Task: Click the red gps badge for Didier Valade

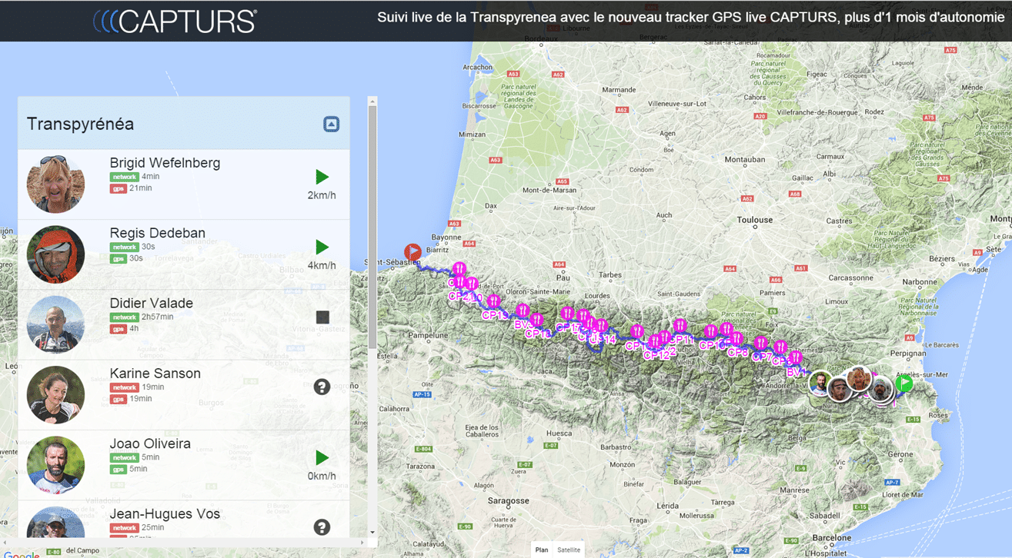Action: [118, 329]
